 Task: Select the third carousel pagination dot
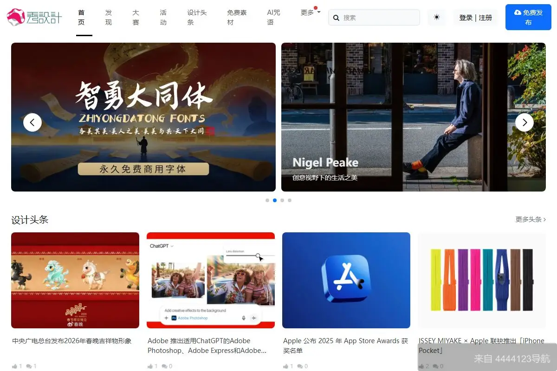tap(282, 200)
